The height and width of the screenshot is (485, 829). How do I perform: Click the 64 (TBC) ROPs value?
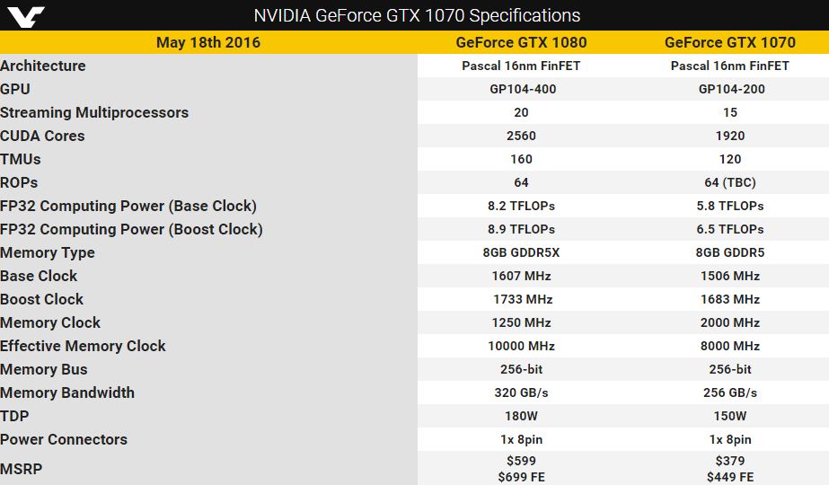click(x=730, y=182)
